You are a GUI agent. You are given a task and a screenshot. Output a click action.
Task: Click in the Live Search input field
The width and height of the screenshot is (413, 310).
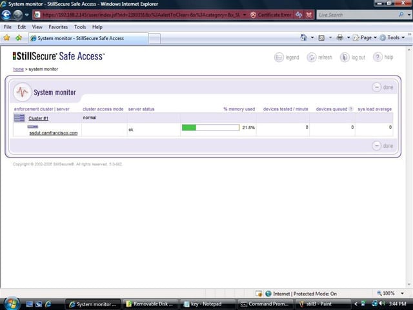click(357, 15)
